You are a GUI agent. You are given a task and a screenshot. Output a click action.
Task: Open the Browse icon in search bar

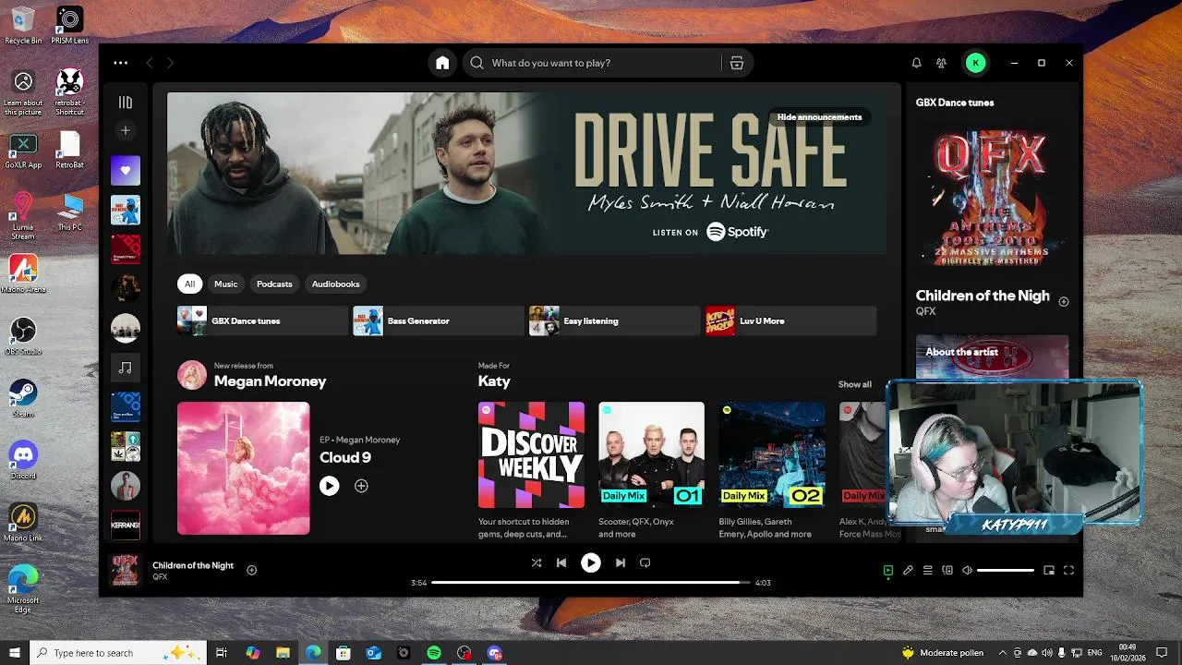[x=736, y=63]
